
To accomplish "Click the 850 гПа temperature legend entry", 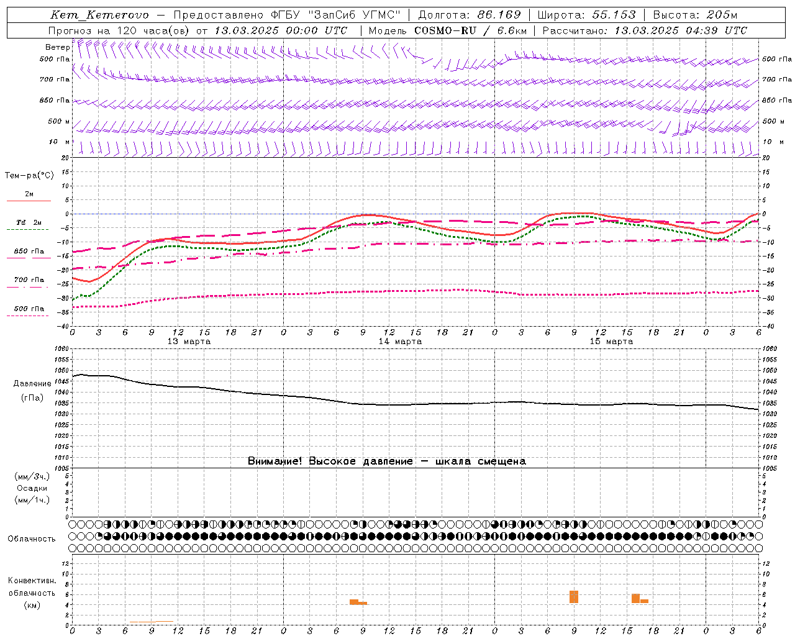I will [x=29, y=252].
